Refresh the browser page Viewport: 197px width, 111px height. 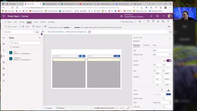pyautogui.click(x=12, y=7)
